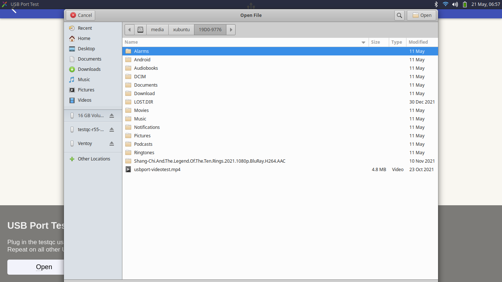Select the usbport-videotest.mp4 file
The image size is (502, 282).
[x=157, y=169]
